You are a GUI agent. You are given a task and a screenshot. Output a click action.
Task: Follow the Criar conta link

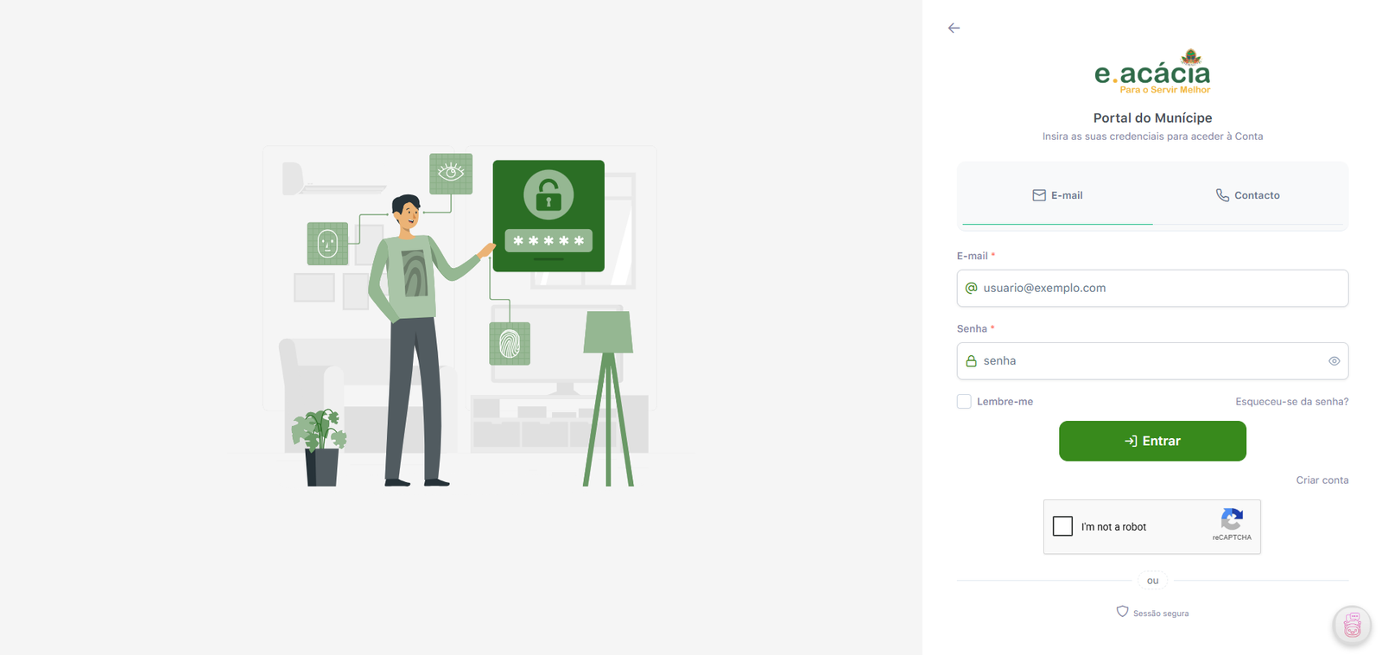(x=1322, y=480)
